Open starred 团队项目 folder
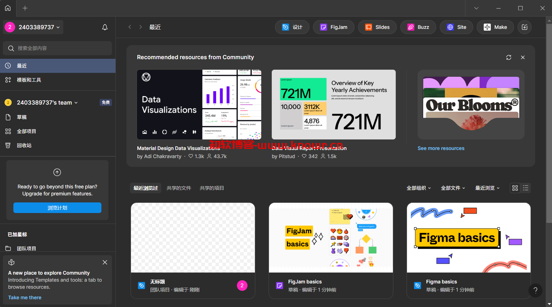The image size is (552, 307). [58, 248]
